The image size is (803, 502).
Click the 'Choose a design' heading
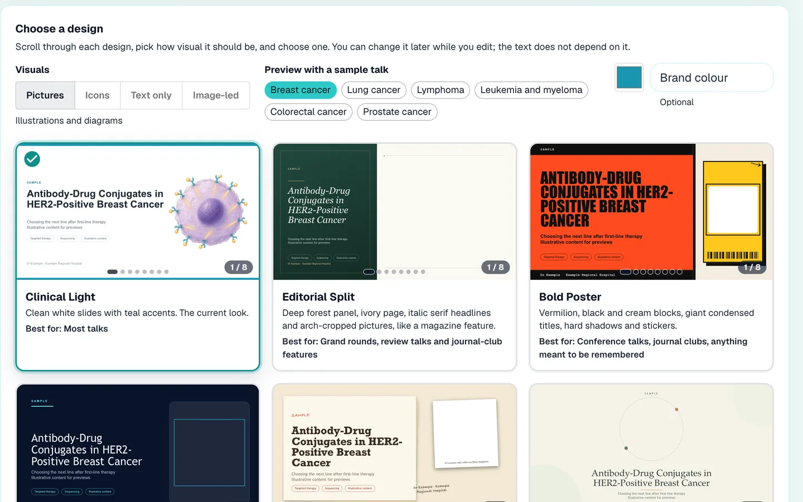coord(59,29)
